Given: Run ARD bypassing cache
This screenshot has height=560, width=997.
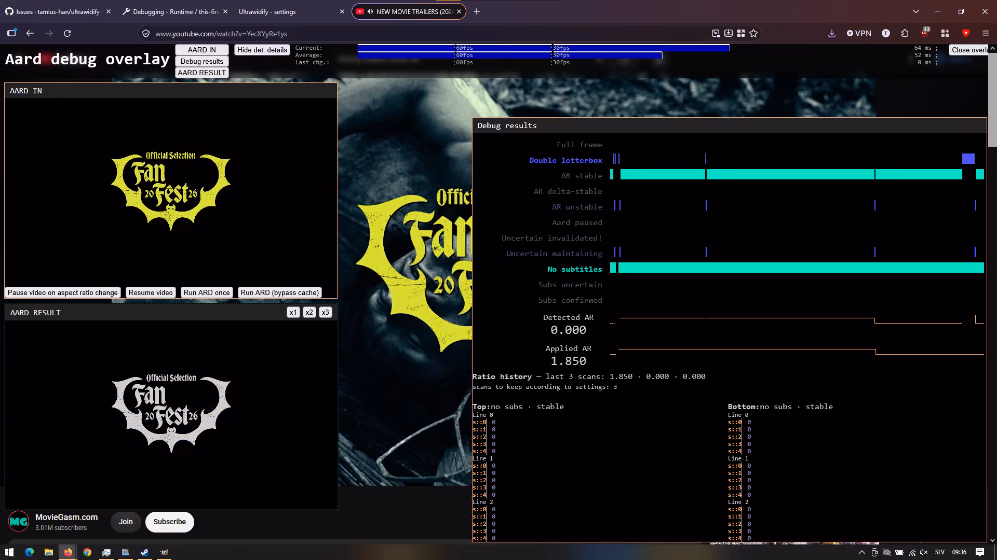Looking at the screenshot, I should [279, 292].
